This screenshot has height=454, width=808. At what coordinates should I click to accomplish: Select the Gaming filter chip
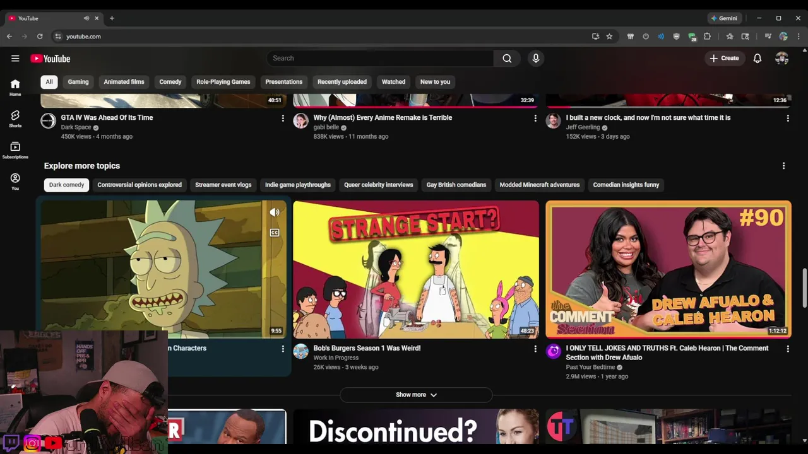click(78, 82)
